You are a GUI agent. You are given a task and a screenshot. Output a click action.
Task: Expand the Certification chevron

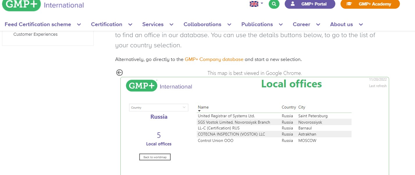(130, 25)
